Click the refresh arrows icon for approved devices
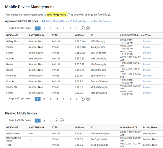The width and height of the screenshot is (163, 148). pos(71,21)
